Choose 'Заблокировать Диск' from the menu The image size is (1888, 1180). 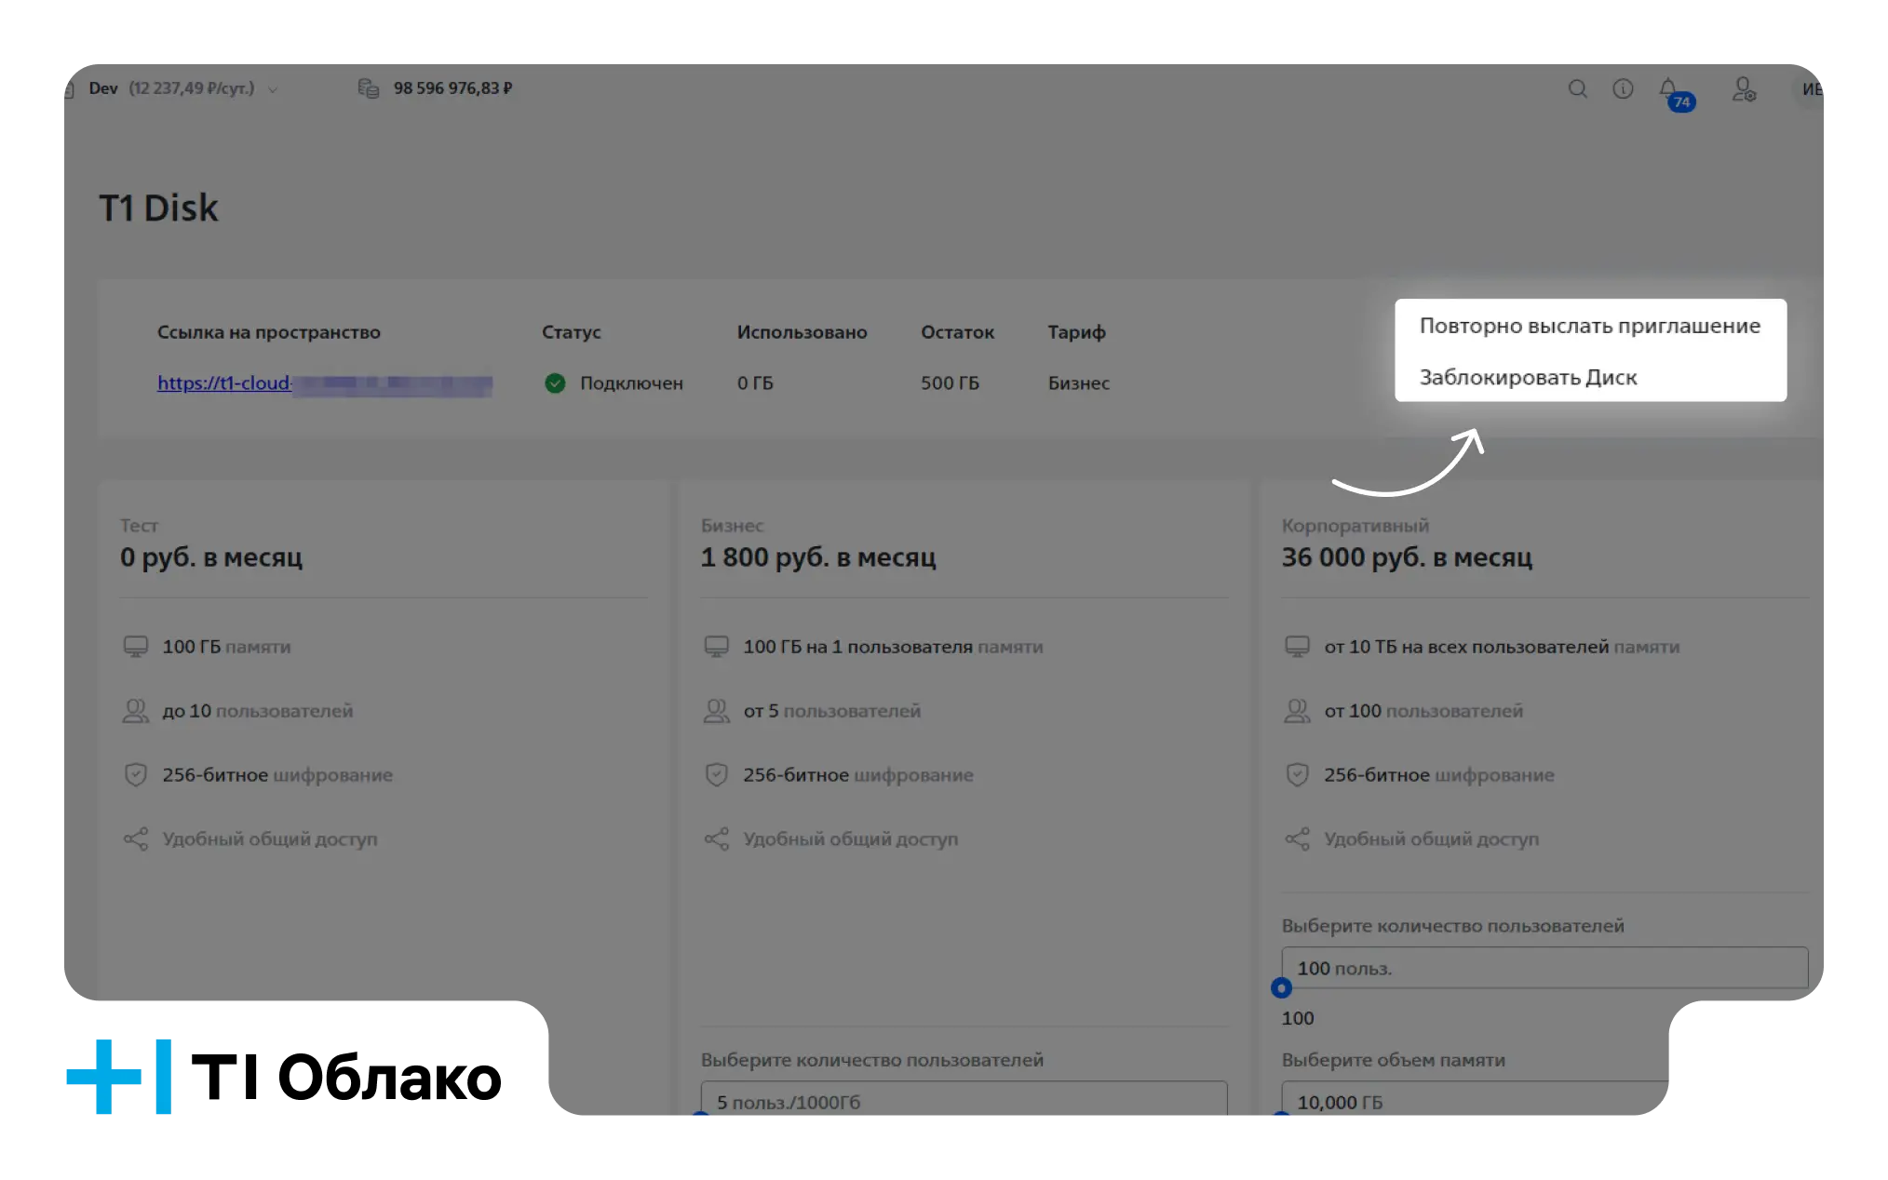pos(1590,377)
